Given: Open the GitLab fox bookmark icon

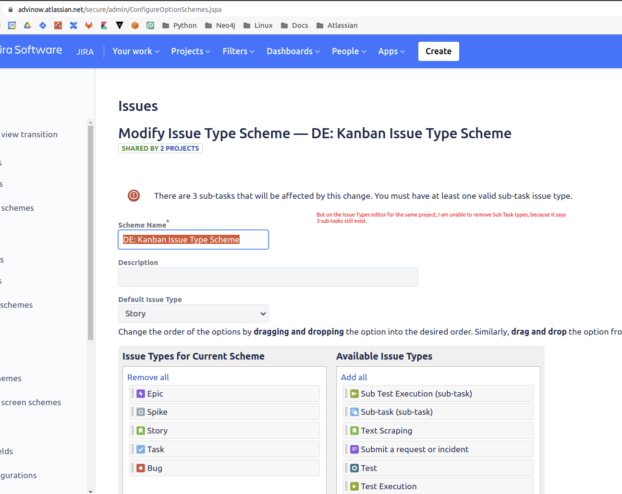Looking at the screenshot, I should 89,25.
